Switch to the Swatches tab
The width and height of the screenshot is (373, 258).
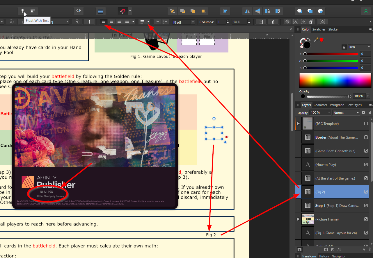pos(319,29)
